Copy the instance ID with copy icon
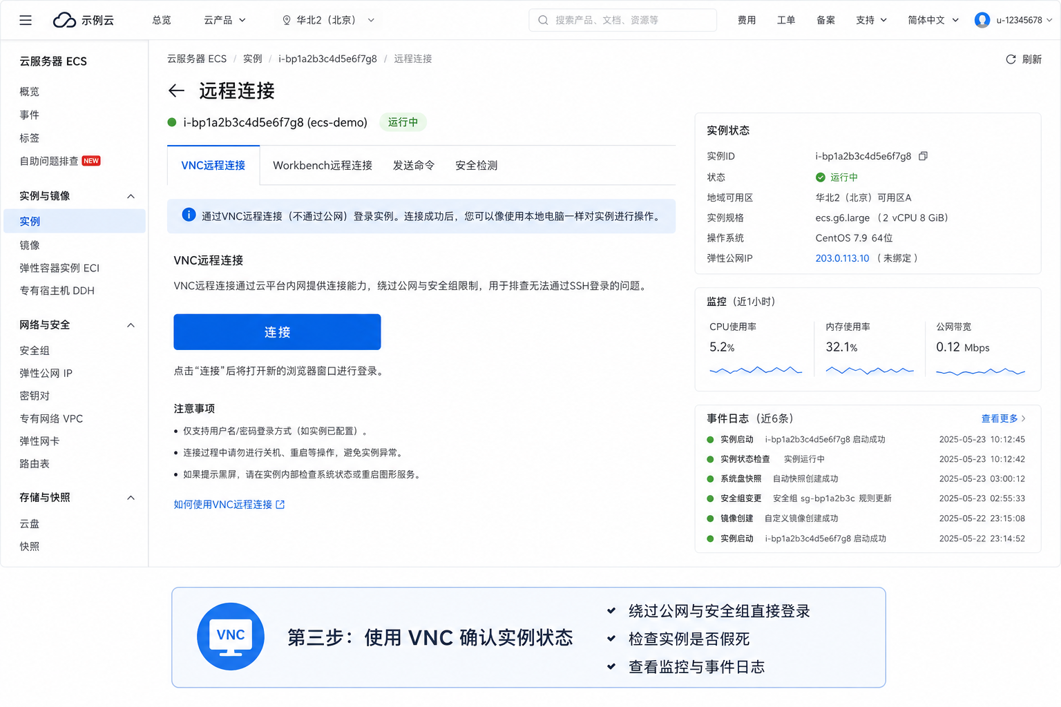Image resolution: width=1061 pixels, height=707 pixels. (923, 156)
